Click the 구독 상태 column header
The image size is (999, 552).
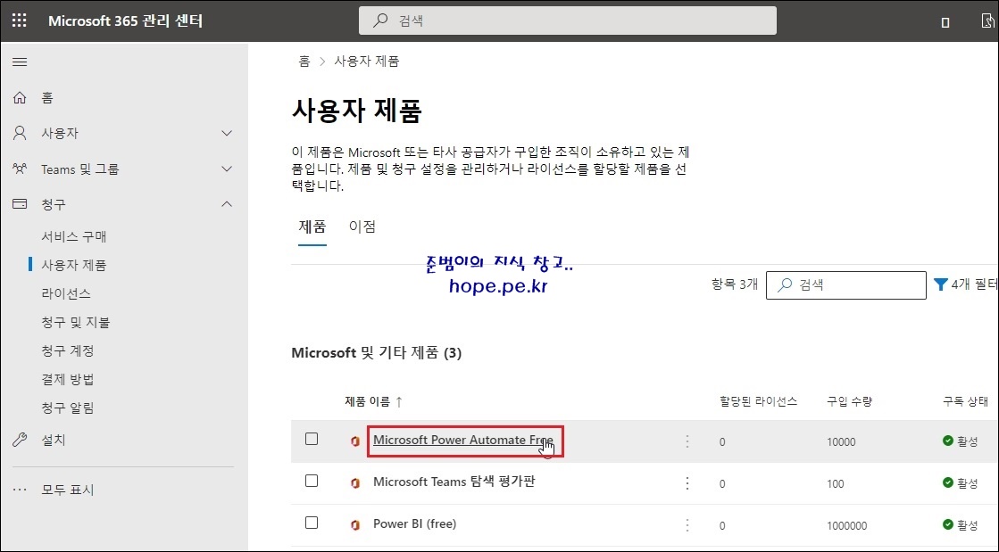click(x=965, y=401)
